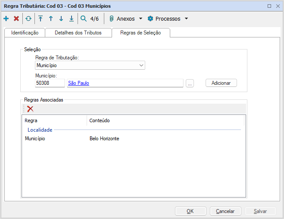284x219 pixels.
Task: Click the Município code input field
Action: point(50,83)
